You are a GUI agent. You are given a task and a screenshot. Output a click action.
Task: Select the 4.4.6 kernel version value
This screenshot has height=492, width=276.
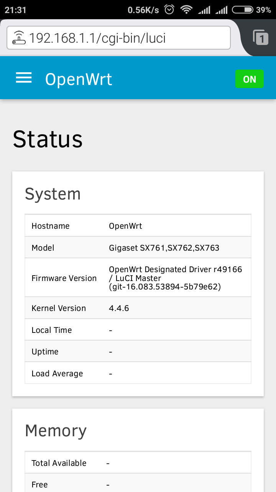[x=119, y=308]
